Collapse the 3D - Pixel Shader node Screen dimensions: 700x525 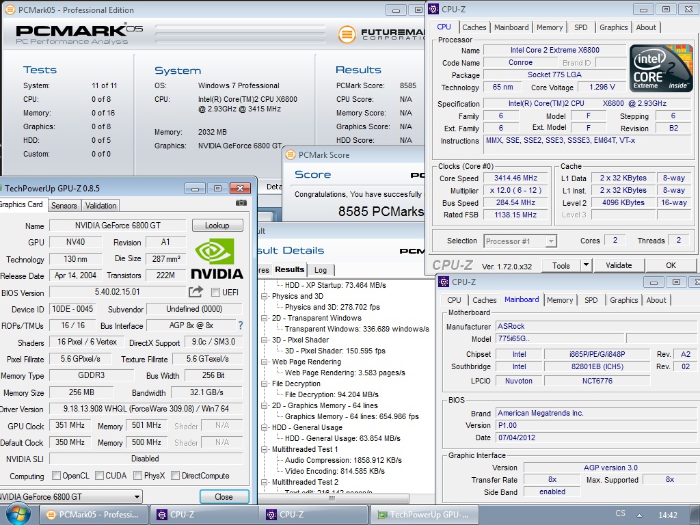[265, 340]
